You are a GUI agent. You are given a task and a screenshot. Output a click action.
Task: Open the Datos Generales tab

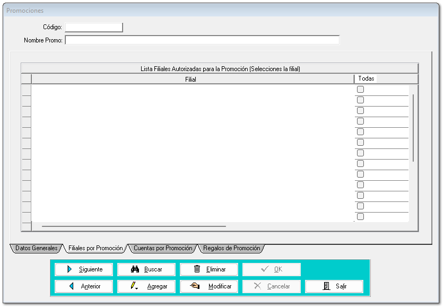[36, 248]
